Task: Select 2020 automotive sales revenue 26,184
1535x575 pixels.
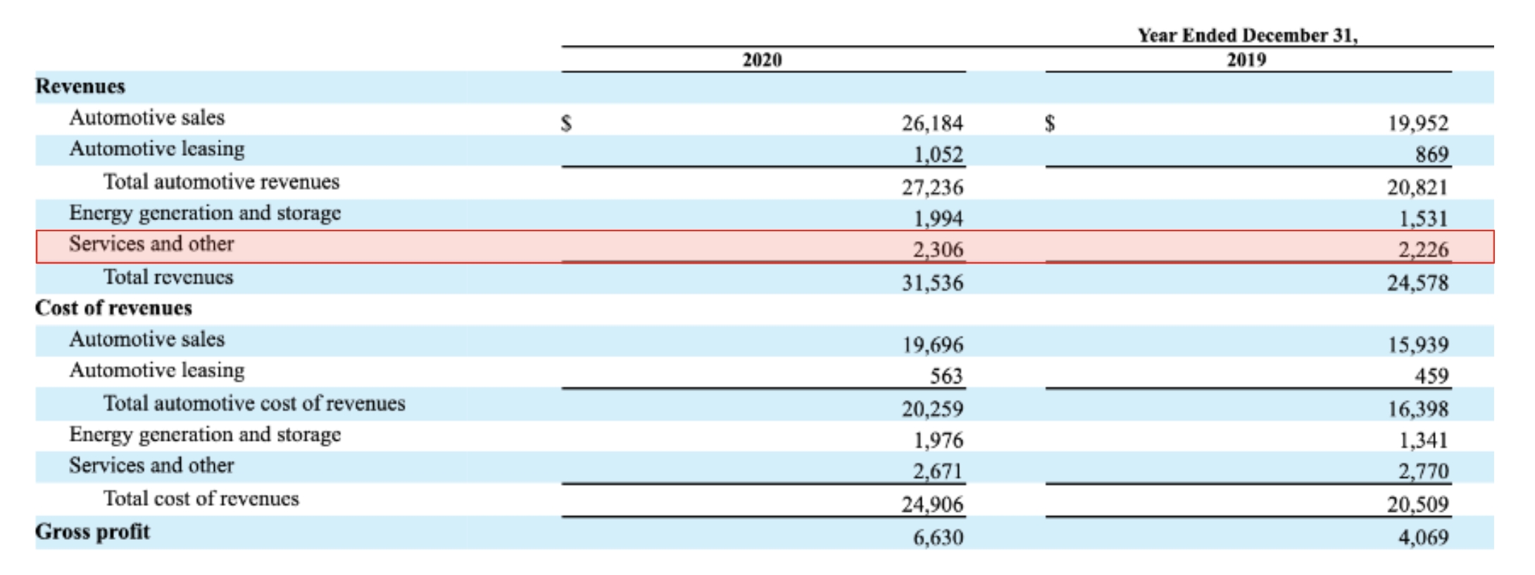Action: pos(932,124)
